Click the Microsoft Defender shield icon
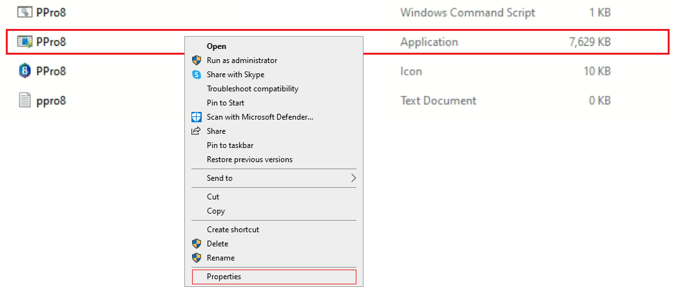The image size is (678, 294). [x=197, y=117]
